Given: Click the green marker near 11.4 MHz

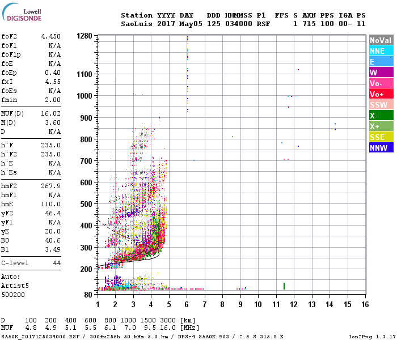Looking at the screenshot, I should [284, 286].
